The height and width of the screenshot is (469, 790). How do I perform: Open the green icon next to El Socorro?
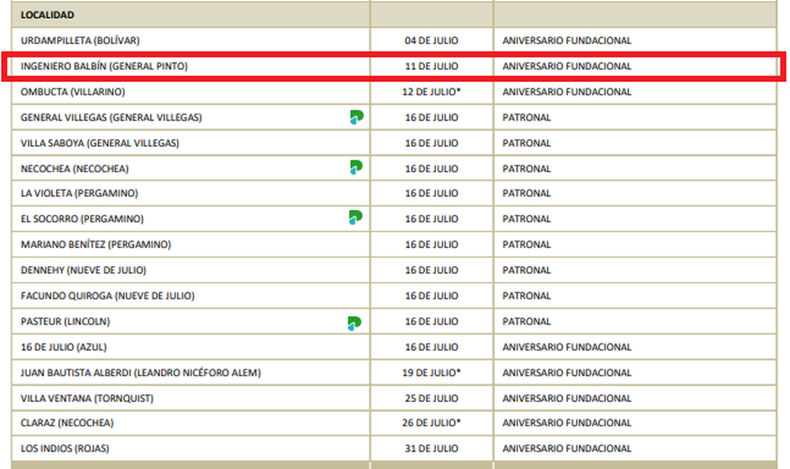(356, 219)
